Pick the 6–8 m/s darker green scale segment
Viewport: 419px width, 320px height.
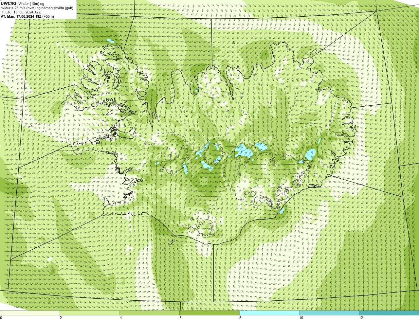coord(210,313)
